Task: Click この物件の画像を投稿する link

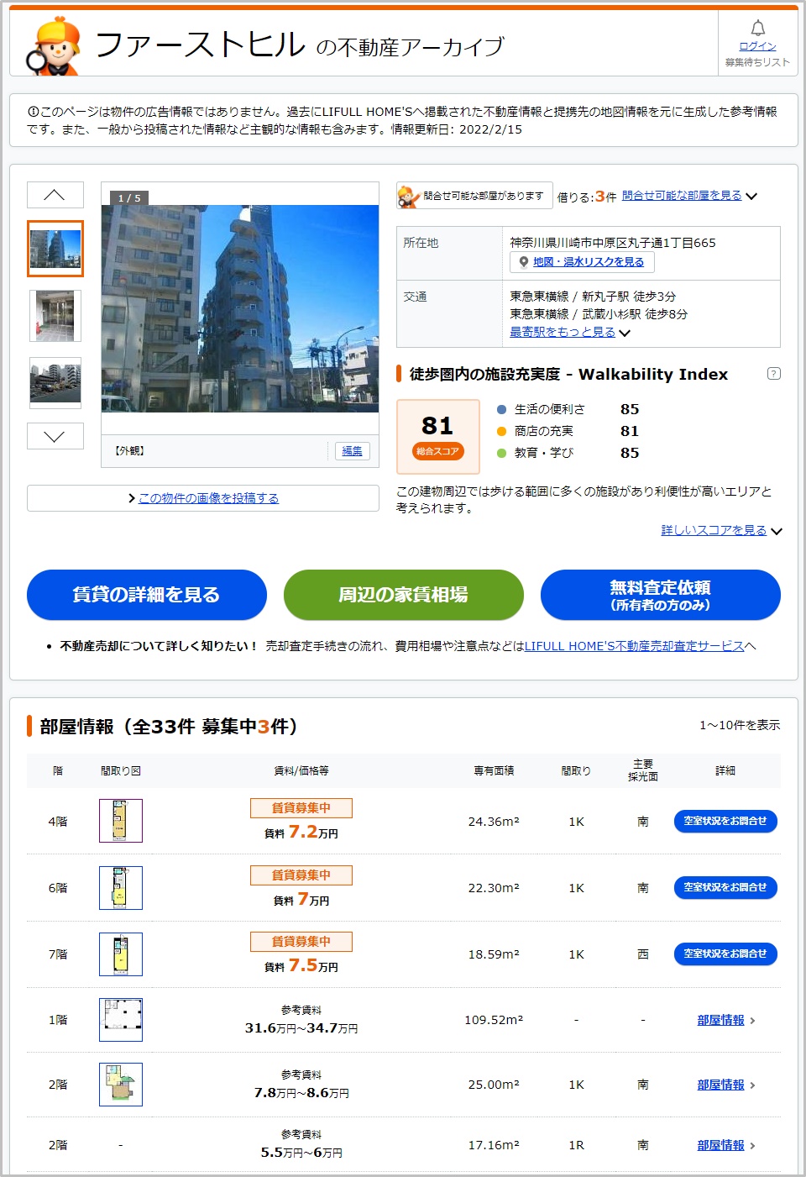Action: (208, 498)
